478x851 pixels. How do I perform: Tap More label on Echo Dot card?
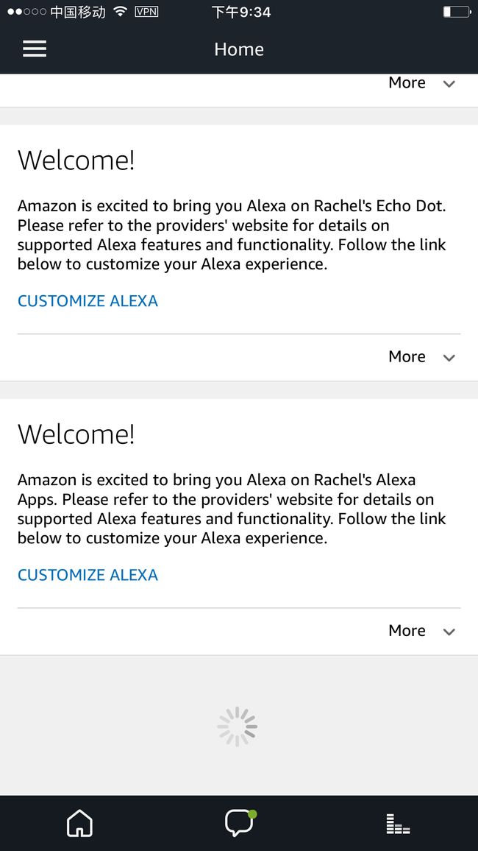(407, 356)
